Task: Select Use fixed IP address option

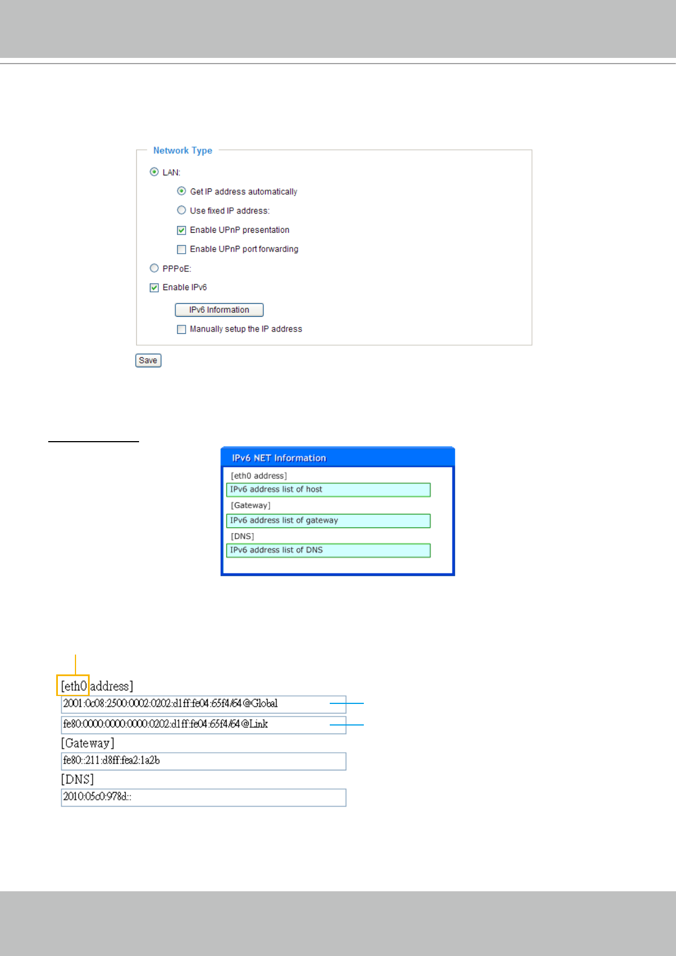Action: (x=182, y=211)
